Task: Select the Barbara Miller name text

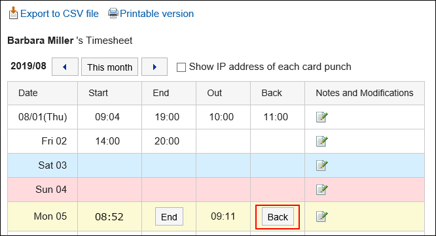Action: (41, 41)
